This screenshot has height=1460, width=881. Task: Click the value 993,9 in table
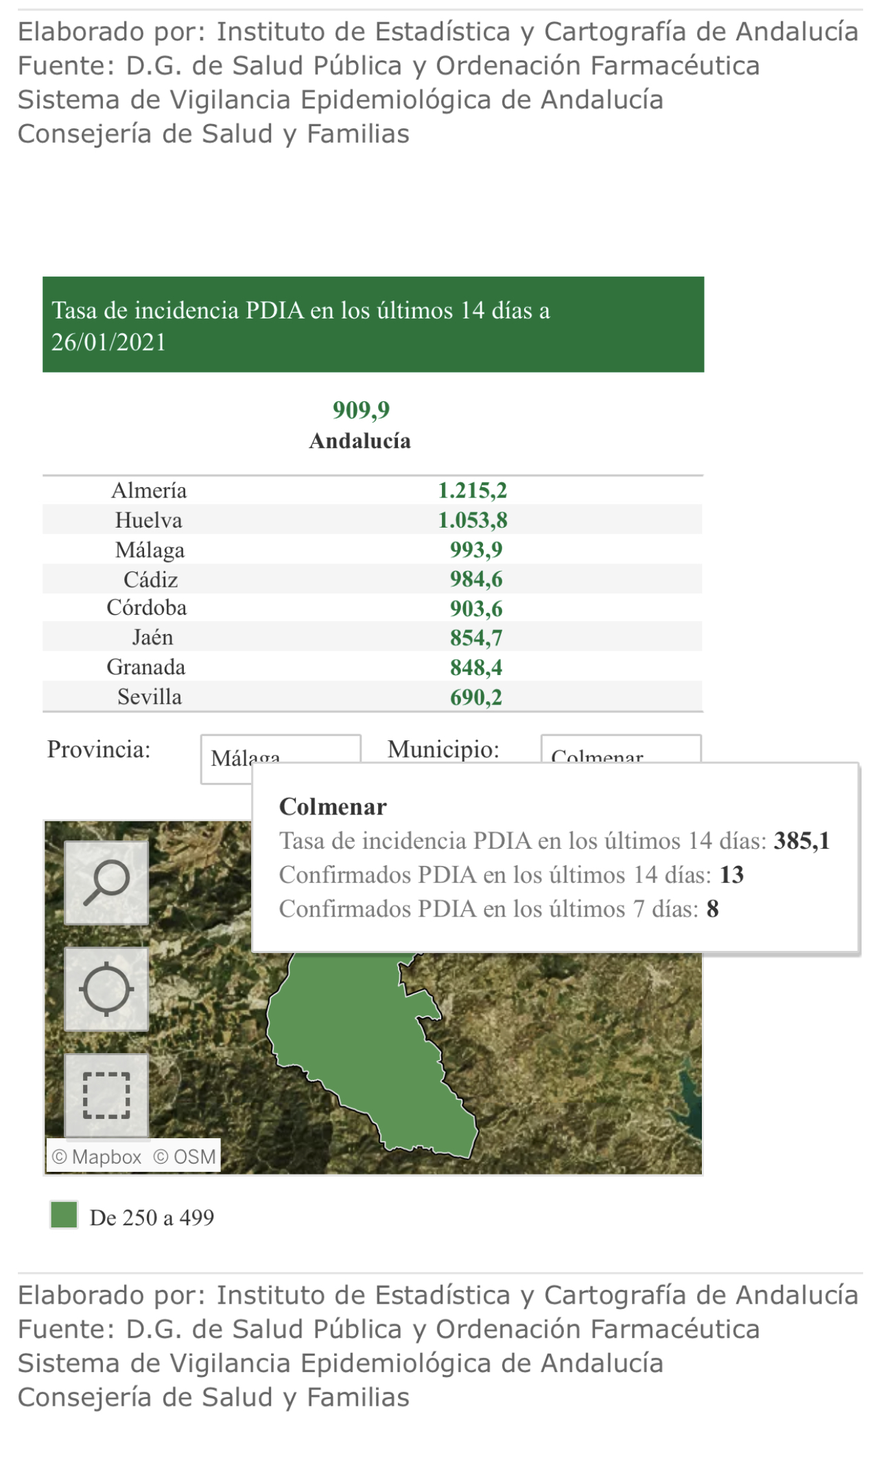click(x=476, y=550)
